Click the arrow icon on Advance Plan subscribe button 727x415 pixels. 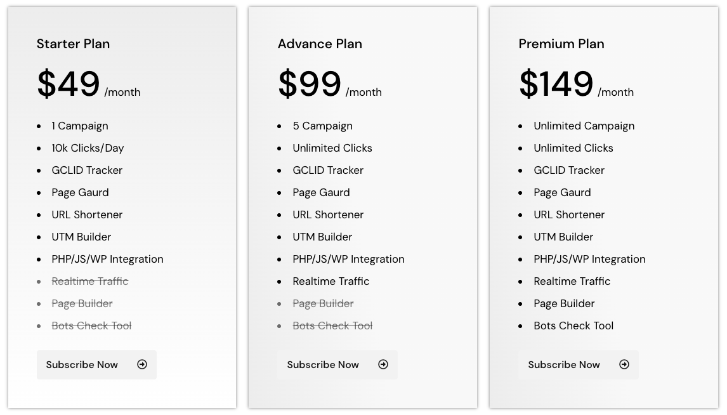(x=383, y=364)
